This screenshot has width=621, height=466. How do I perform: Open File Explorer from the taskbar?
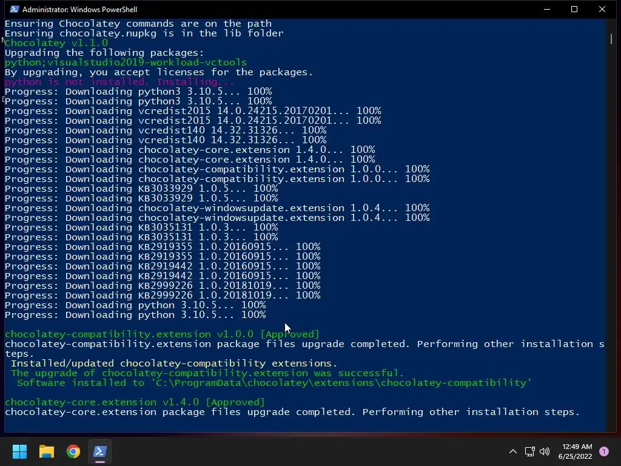46,451
